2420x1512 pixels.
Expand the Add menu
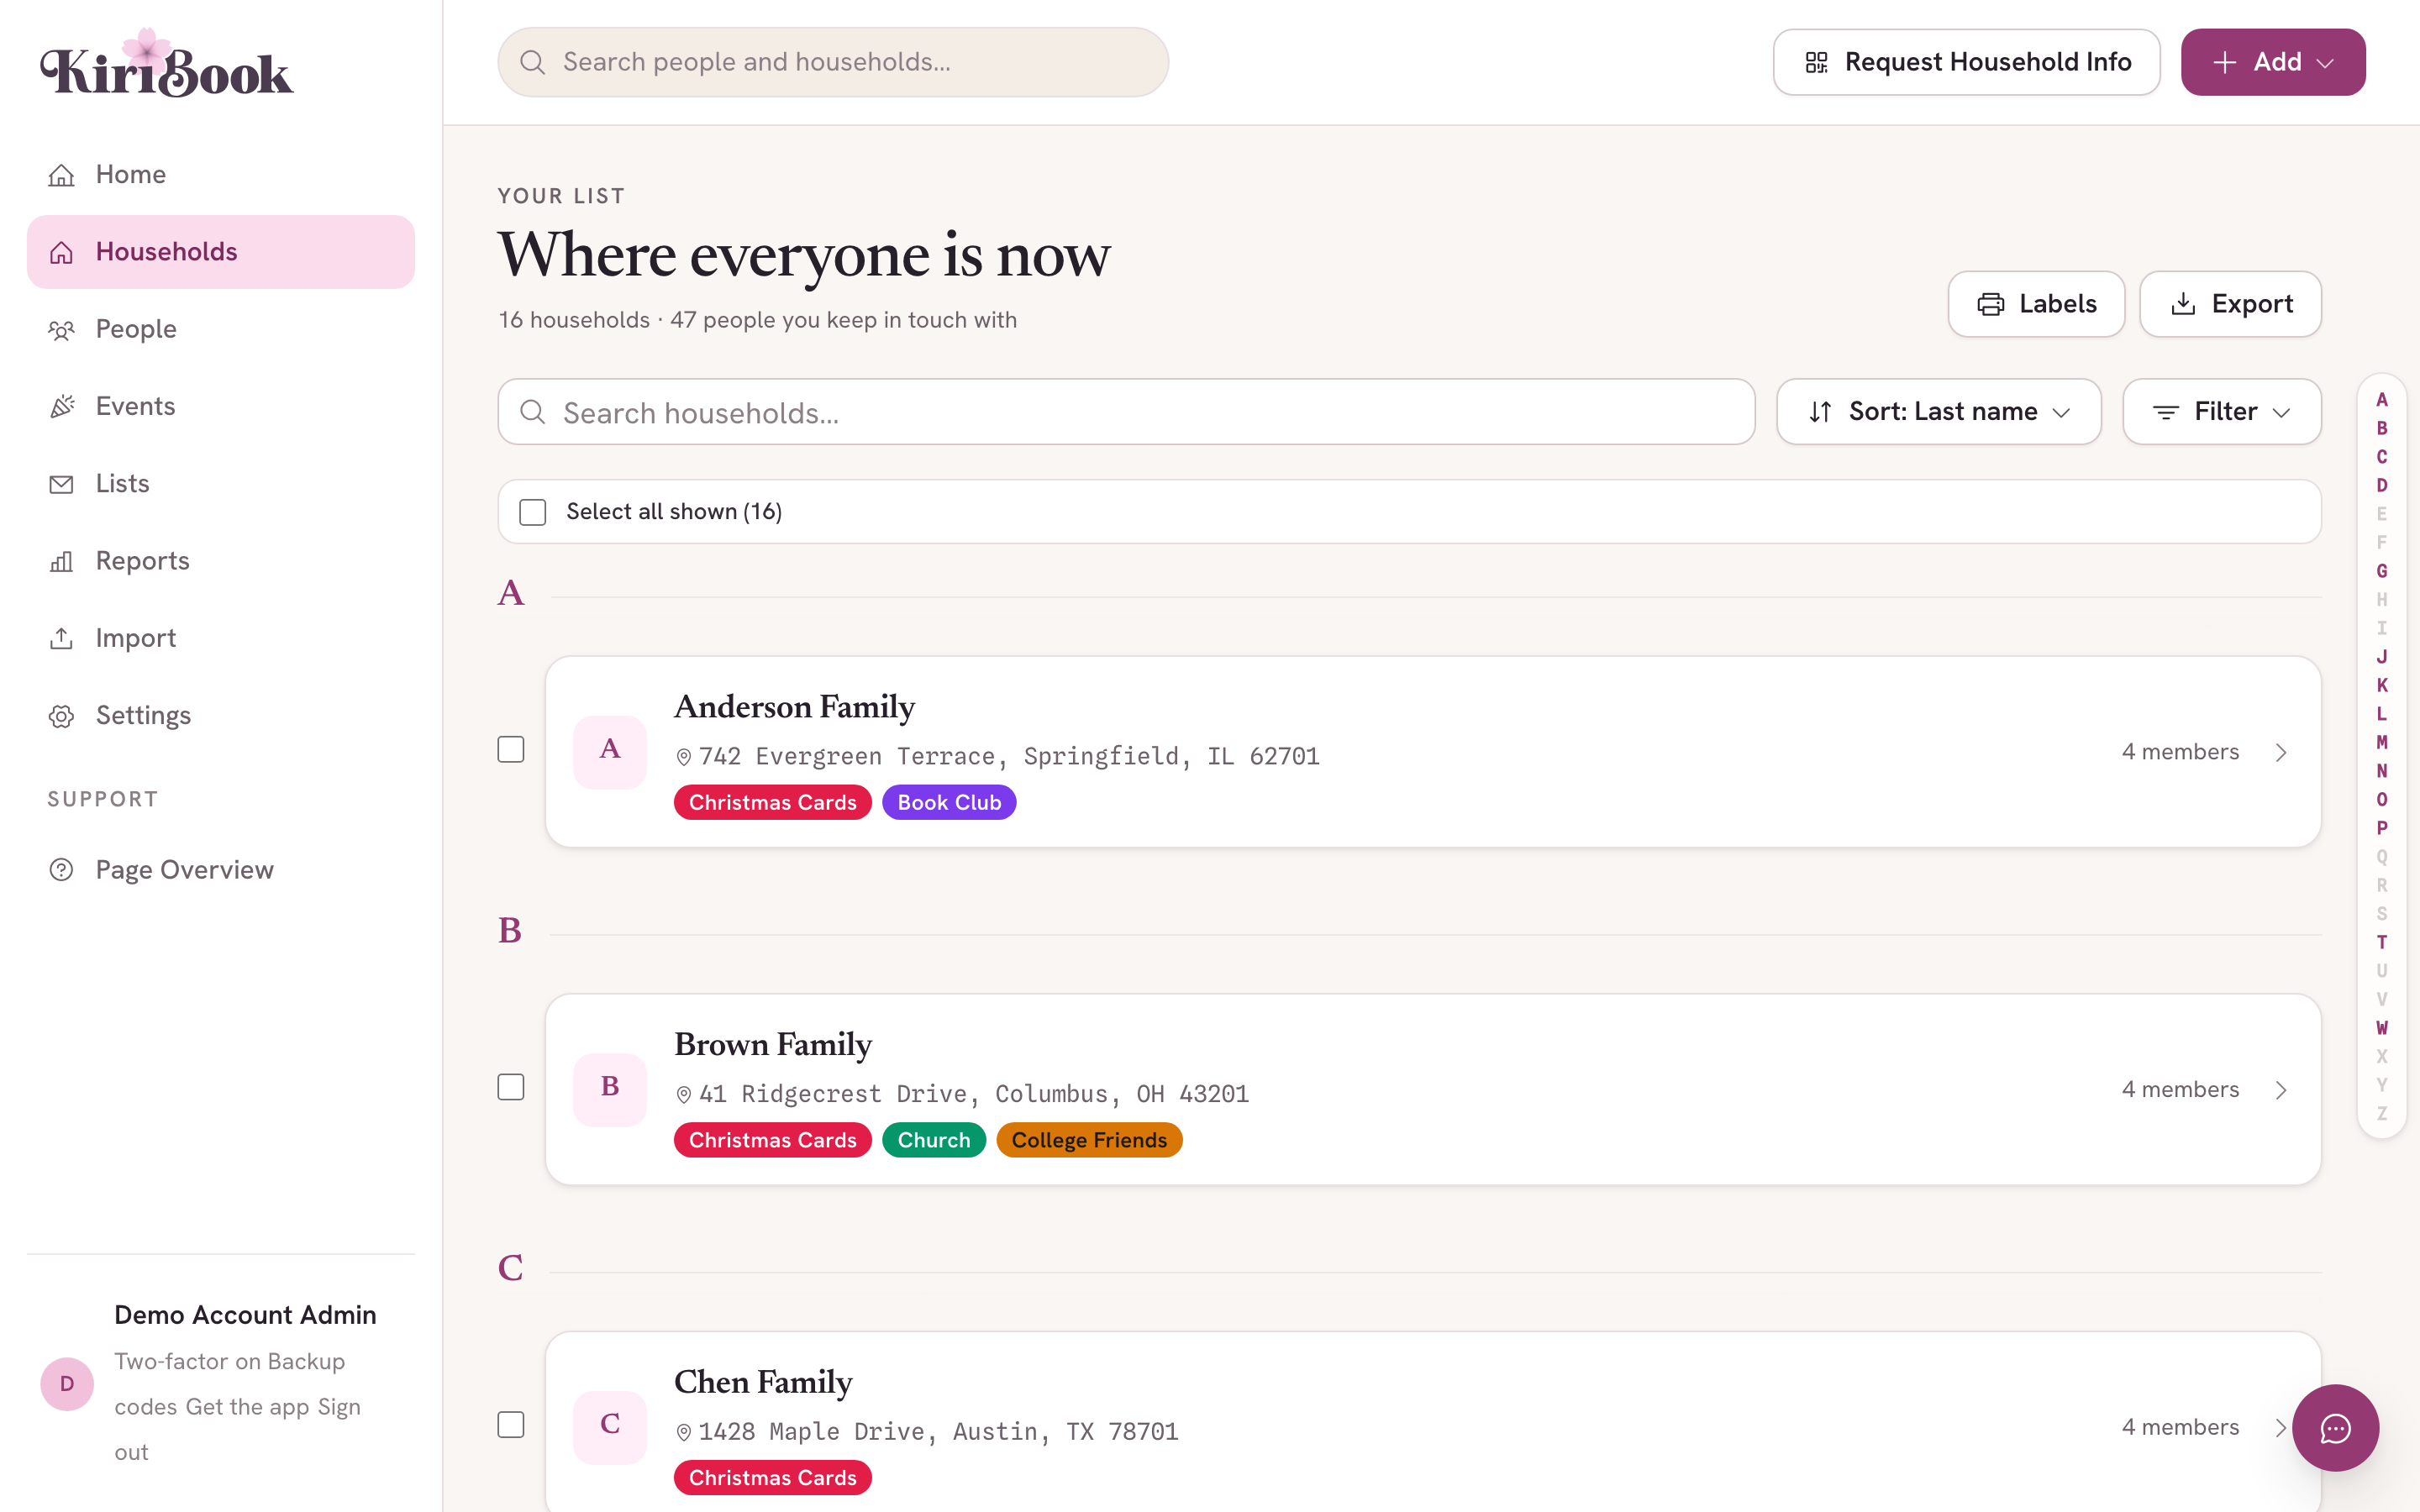pos(2273,62)
